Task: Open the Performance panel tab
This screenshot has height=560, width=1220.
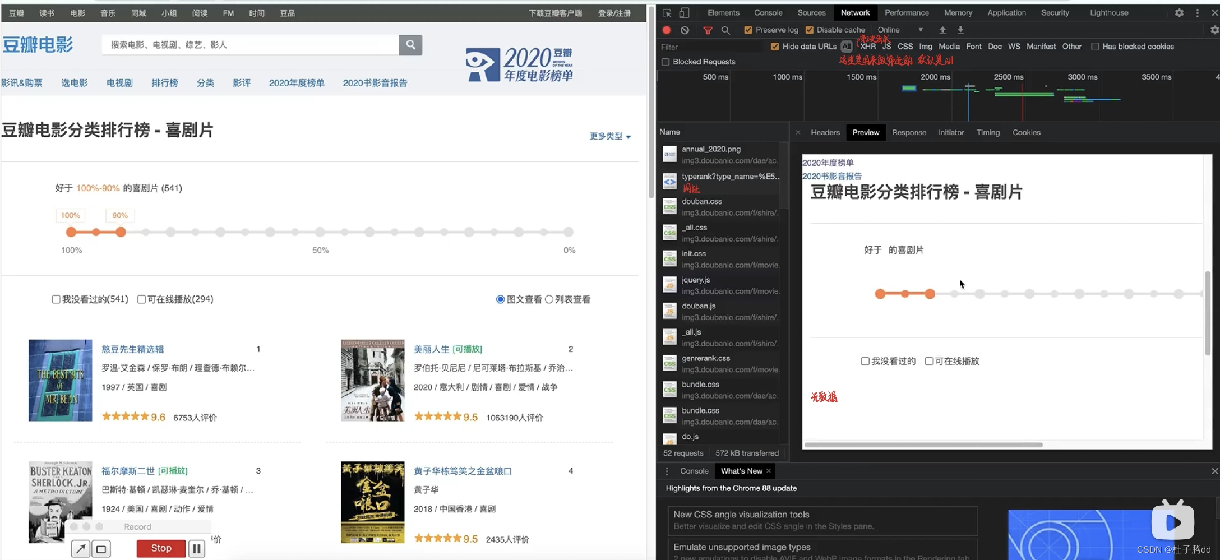Action: click(x=907, y=13)
